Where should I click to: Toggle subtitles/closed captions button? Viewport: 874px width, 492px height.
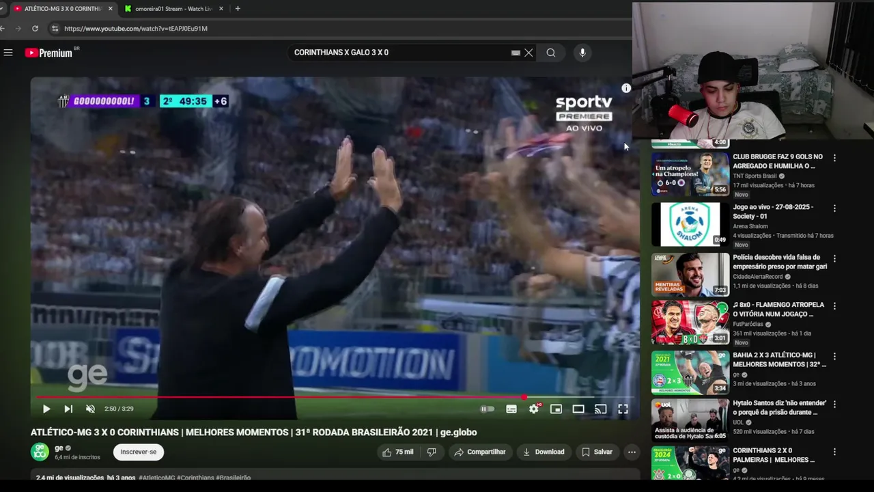point(511,409)
